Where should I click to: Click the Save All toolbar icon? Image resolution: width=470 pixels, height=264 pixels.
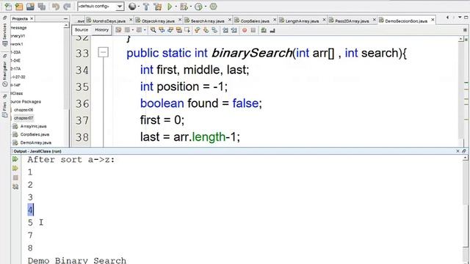[41, 7]
